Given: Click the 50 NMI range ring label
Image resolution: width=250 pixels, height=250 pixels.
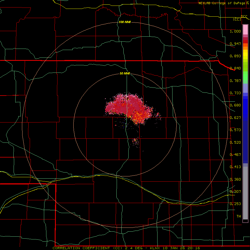Looking at the screenshot, I should click(x=125, y=74).
